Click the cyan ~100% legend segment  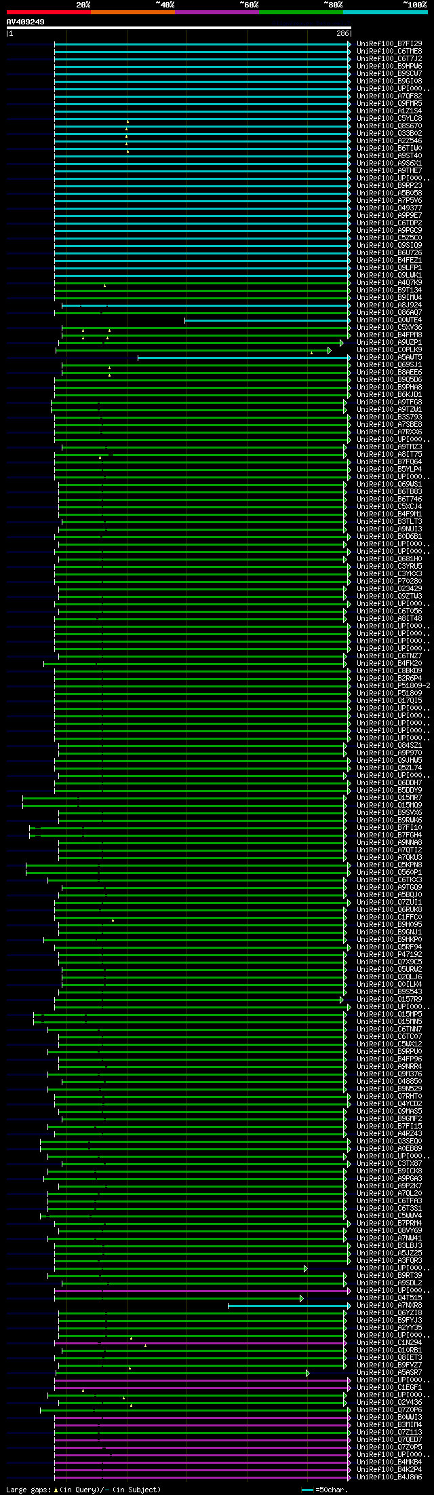tap(385, 12)
